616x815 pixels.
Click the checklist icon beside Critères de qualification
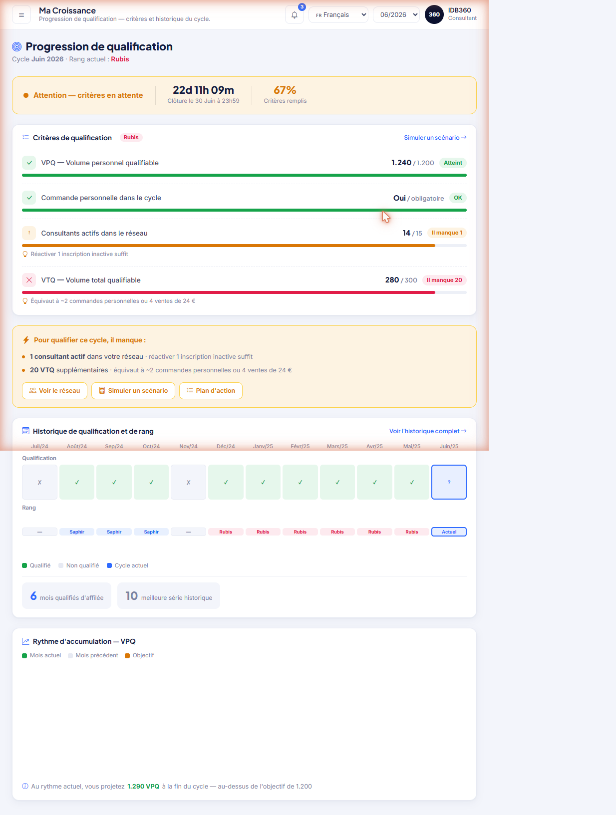point(25,137)
